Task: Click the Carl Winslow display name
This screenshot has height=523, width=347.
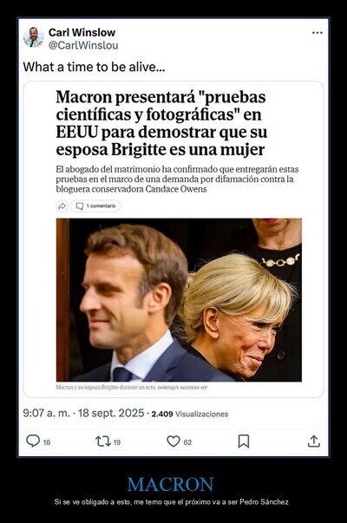Action: (82, 32)
